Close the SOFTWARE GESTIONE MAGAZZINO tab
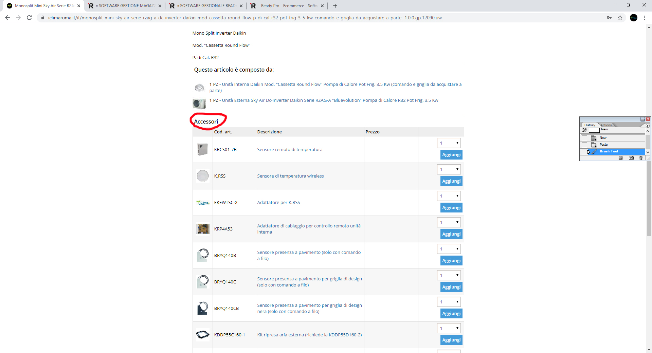 click(160, 6)
